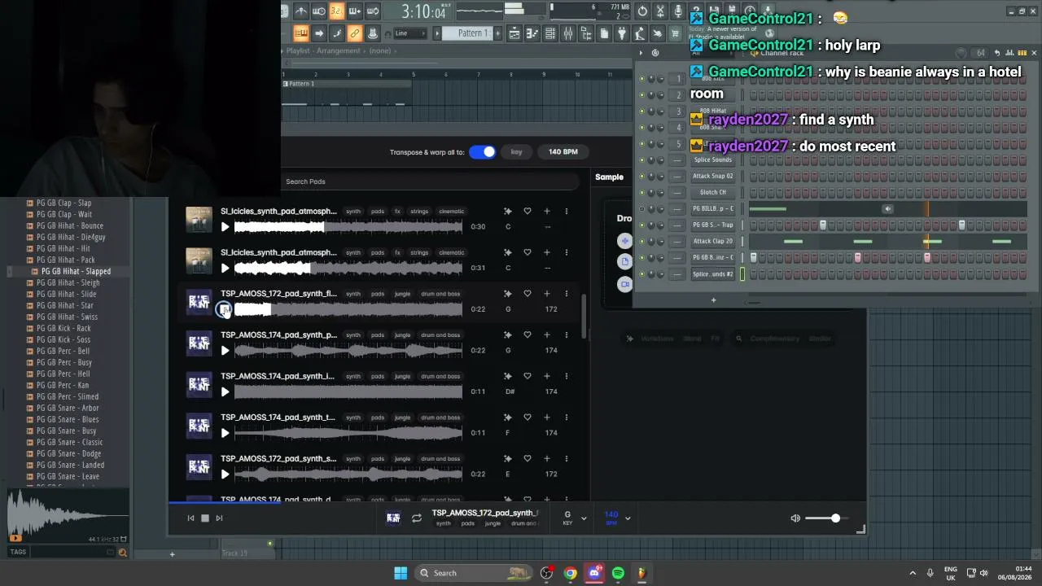Toggle loop in the Splice player bar
The width and height of the screenshot is (1042, 586).
417,518
